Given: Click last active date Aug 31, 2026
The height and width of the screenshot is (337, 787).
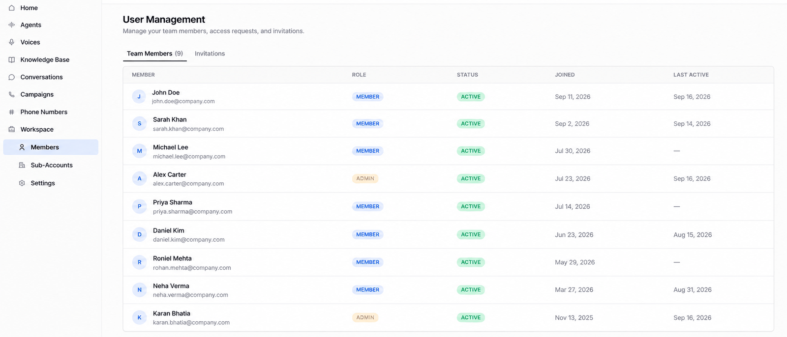Looking at the screenshot, I should [x=693, y=290].
